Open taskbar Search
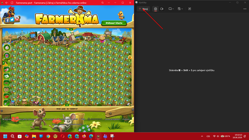The height and width of the screenshot is (140, 249). click(12, 136)
